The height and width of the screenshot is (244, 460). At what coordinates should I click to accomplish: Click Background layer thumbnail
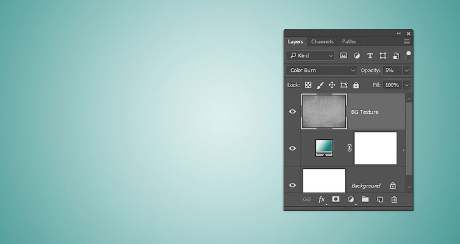tap(324, 180)
